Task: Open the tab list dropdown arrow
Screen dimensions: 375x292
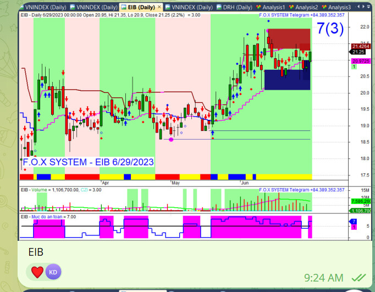Action: pos(368,7)
